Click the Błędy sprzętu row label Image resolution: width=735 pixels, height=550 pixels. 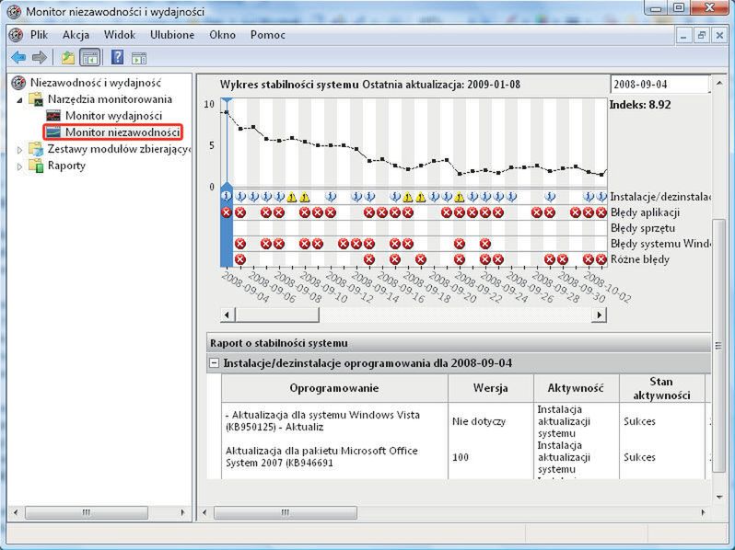[x=643, y=228]
